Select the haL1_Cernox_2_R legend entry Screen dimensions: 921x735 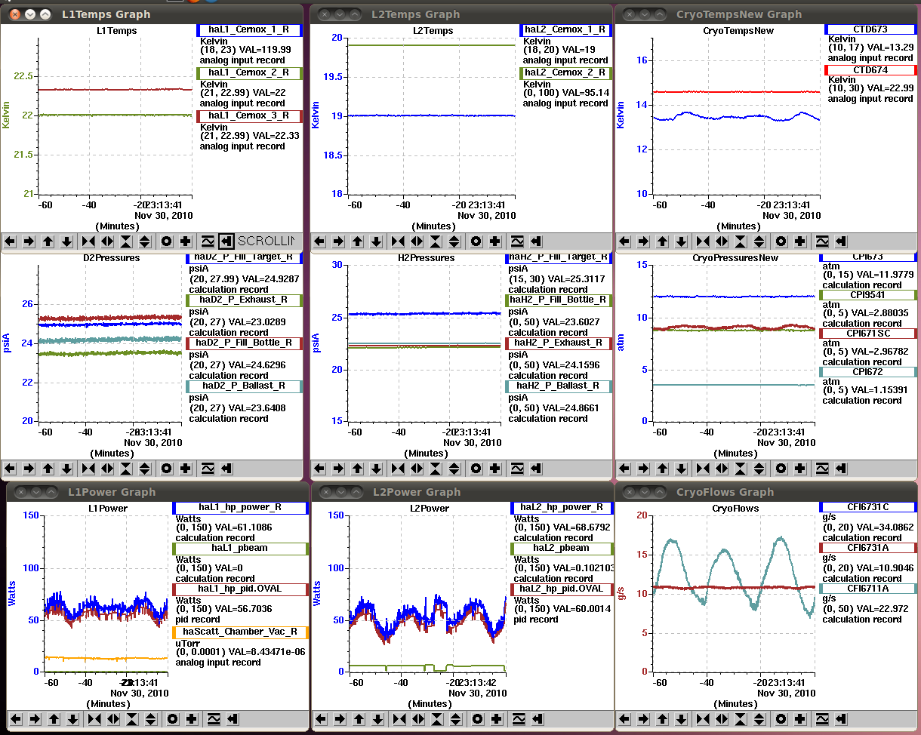tap(249, 73)
